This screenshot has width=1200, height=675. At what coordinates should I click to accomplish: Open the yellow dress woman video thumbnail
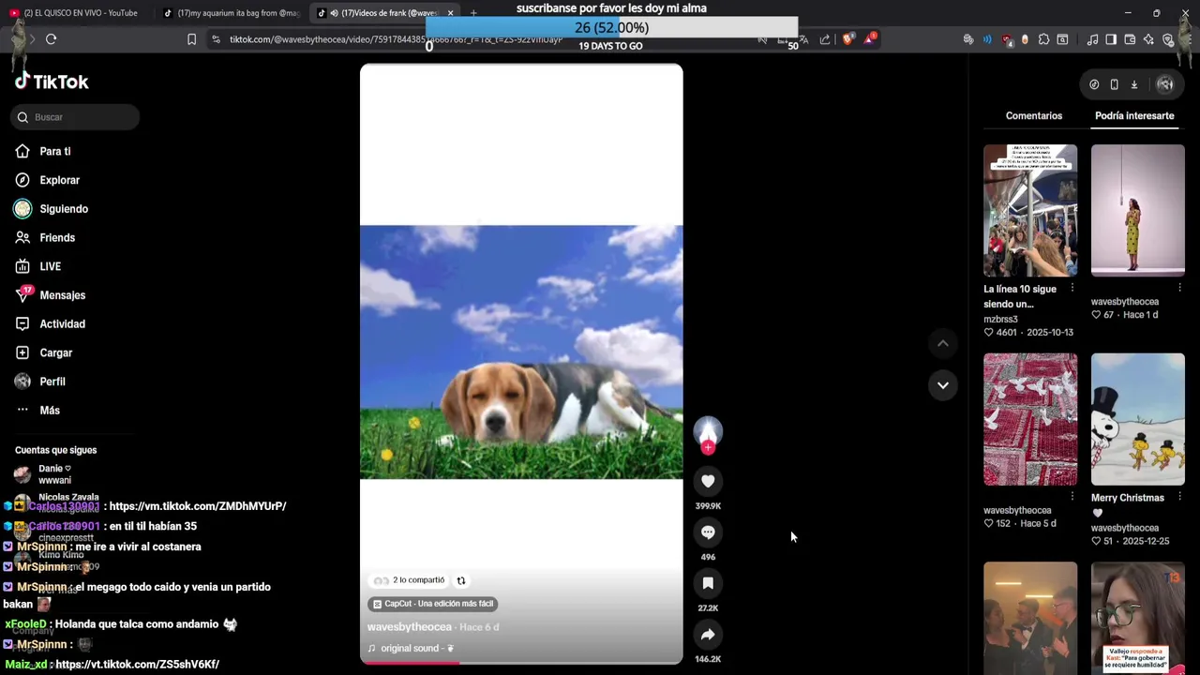(1138, 210)
